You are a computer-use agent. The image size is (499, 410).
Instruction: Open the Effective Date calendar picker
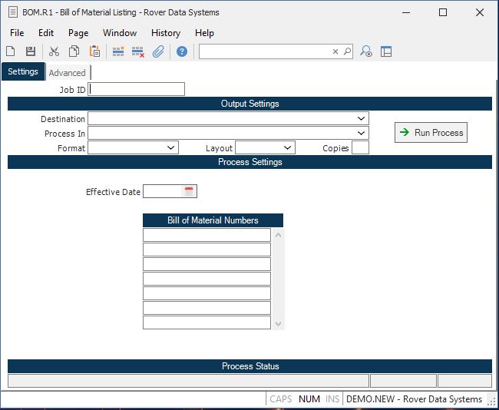tap(189, 191)
